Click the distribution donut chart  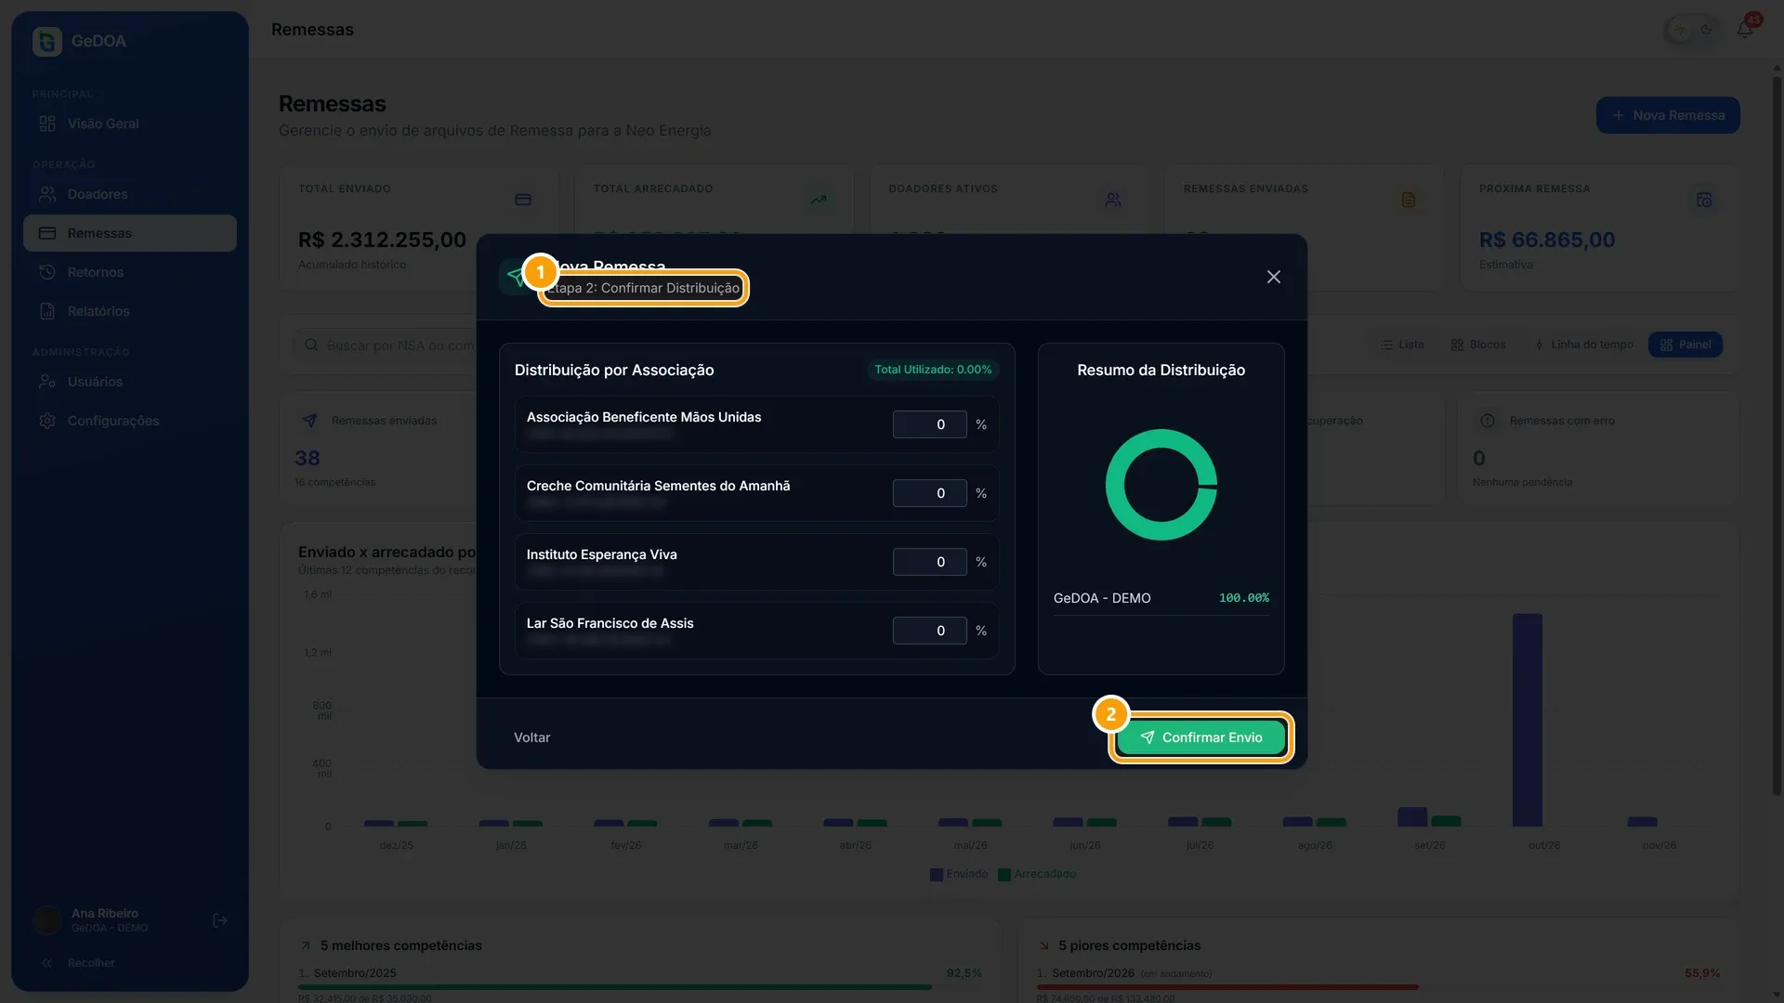pos(1161,484)
